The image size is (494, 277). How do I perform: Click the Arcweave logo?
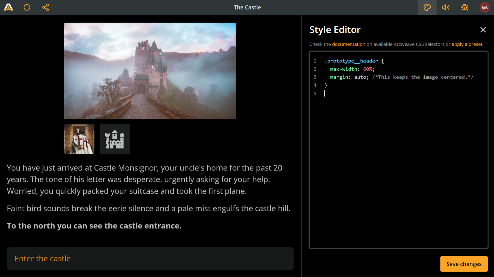(8, 7)
